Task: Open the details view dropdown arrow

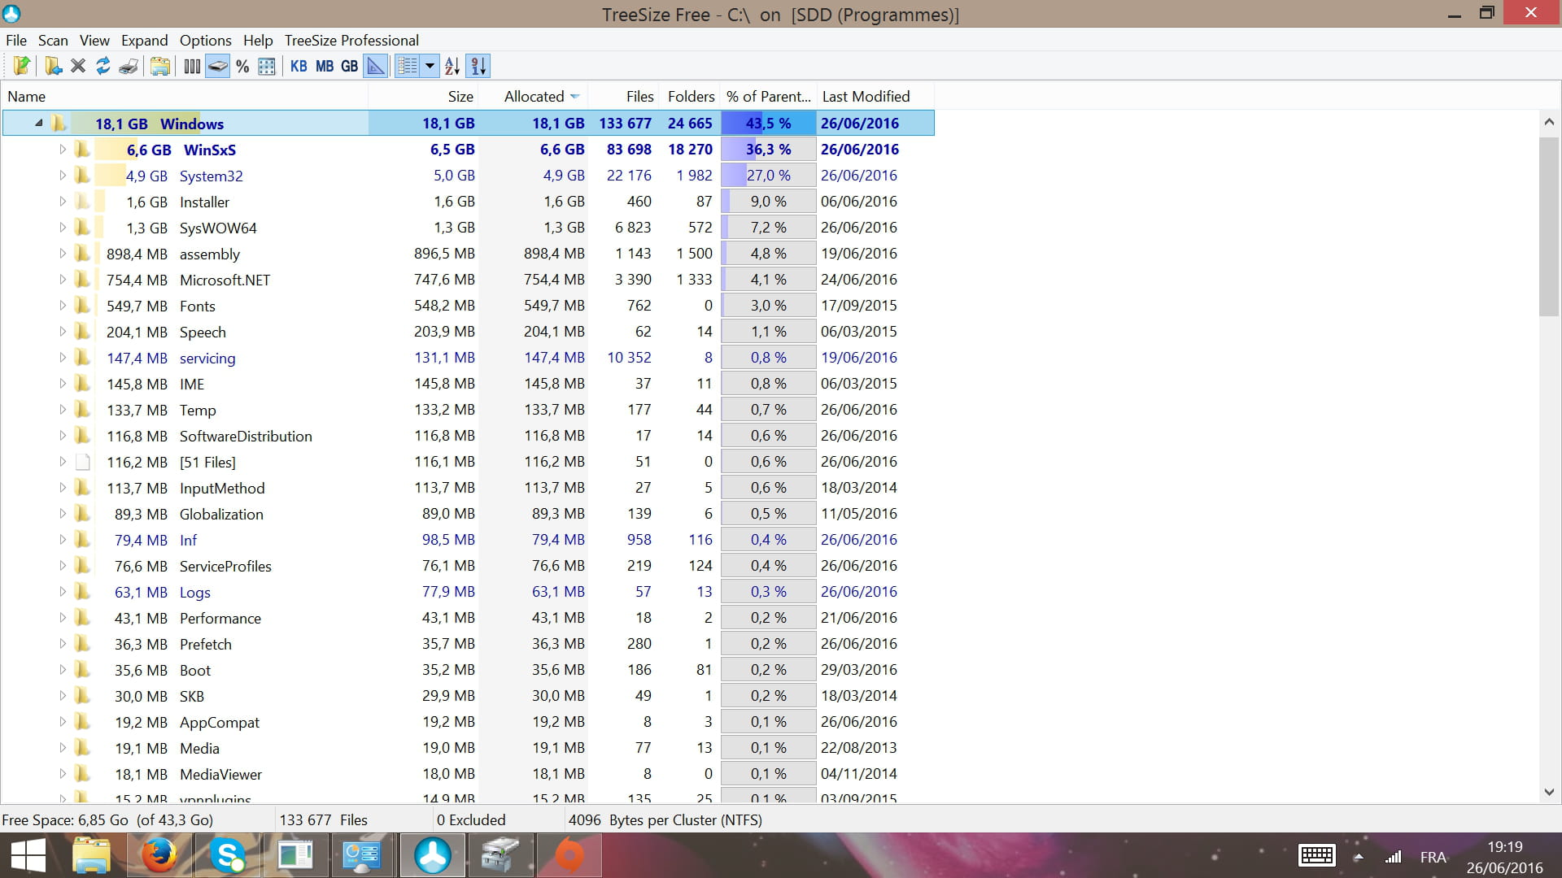Action: click(x=430, y=66)
